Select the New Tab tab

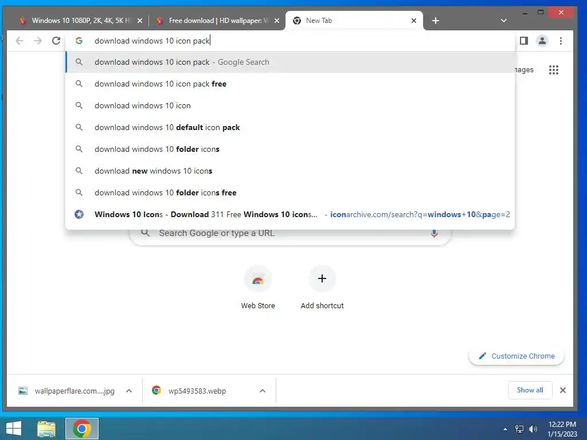tap(354, 21)
